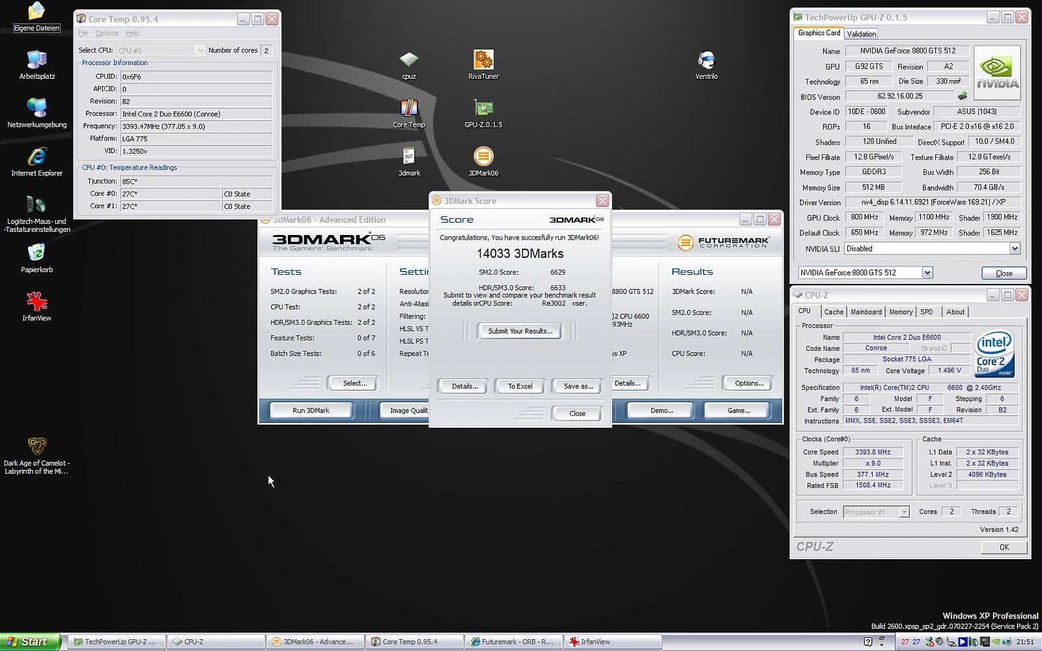Image resolution: width=1042 pixels, height=651 pixels.
Task: Open the Arbeitsplatz desktop icon
Action: coord(36,64)
